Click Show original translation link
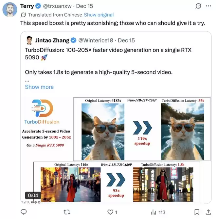Image resolution: width=216 pixels, height=219 pixels. pos(99,15)
